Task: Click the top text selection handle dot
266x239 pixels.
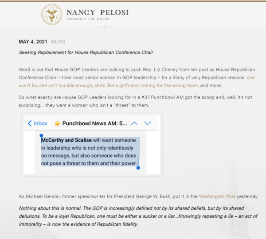Action: coord(41,135)
